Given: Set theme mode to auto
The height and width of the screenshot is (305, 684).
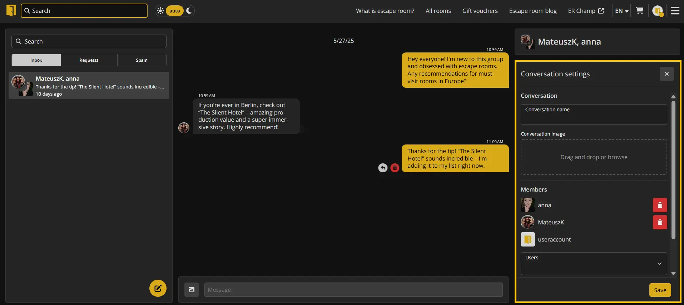Looking at the screenshot, I should [x=174, y=11].
